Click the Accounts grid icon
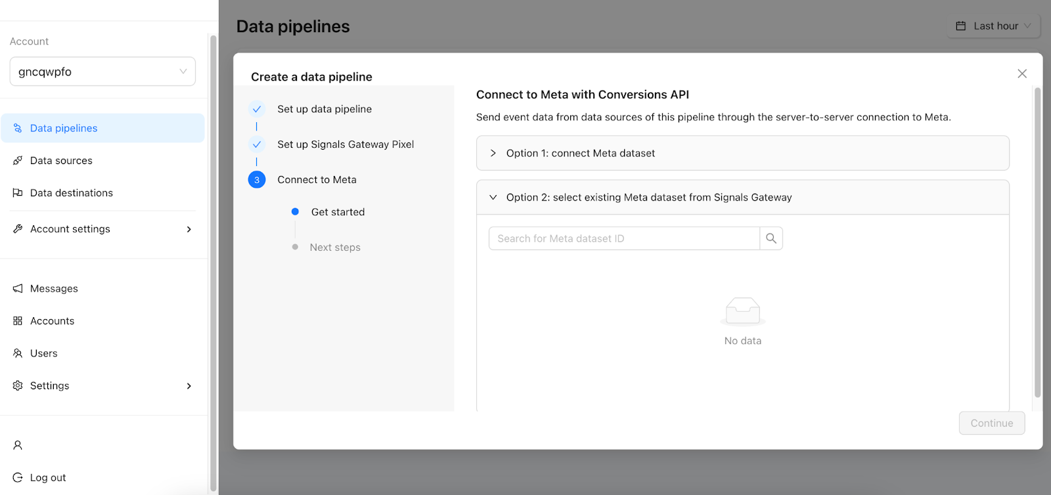The height and width of the screenshot is (495, 1051). [x=18, y=321]
